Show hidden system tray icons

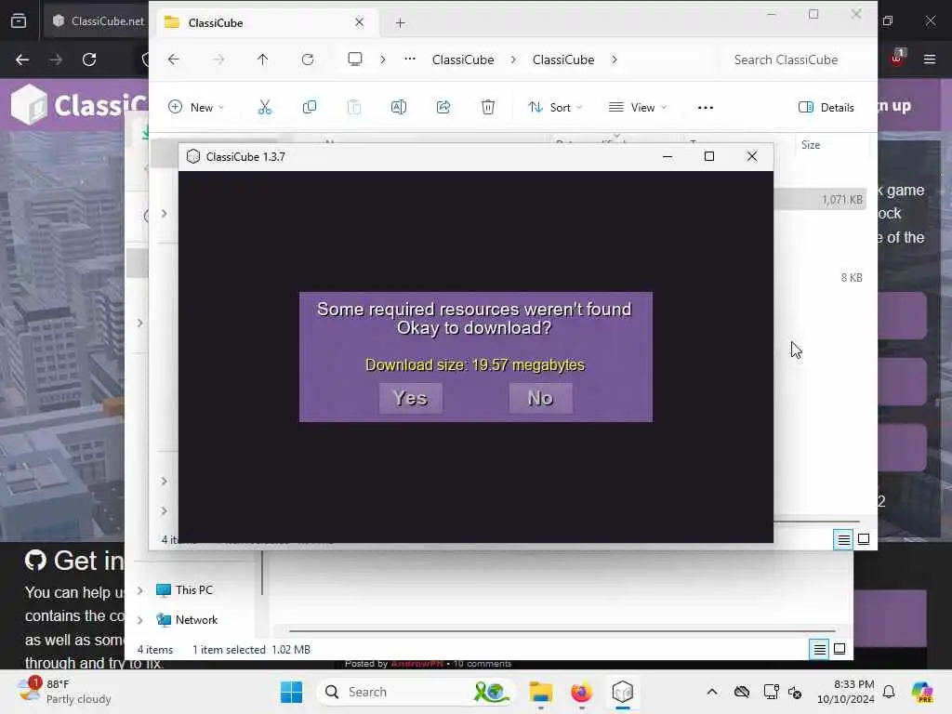[712, 692]
